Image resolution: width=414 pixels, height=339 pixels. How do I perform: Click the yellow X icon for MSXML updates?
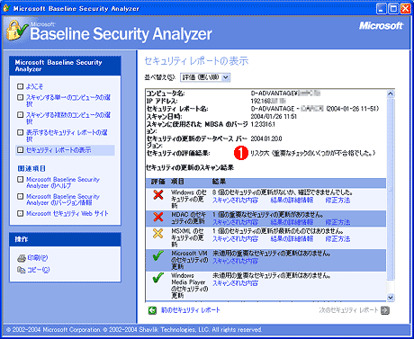(x=157, y=233)
